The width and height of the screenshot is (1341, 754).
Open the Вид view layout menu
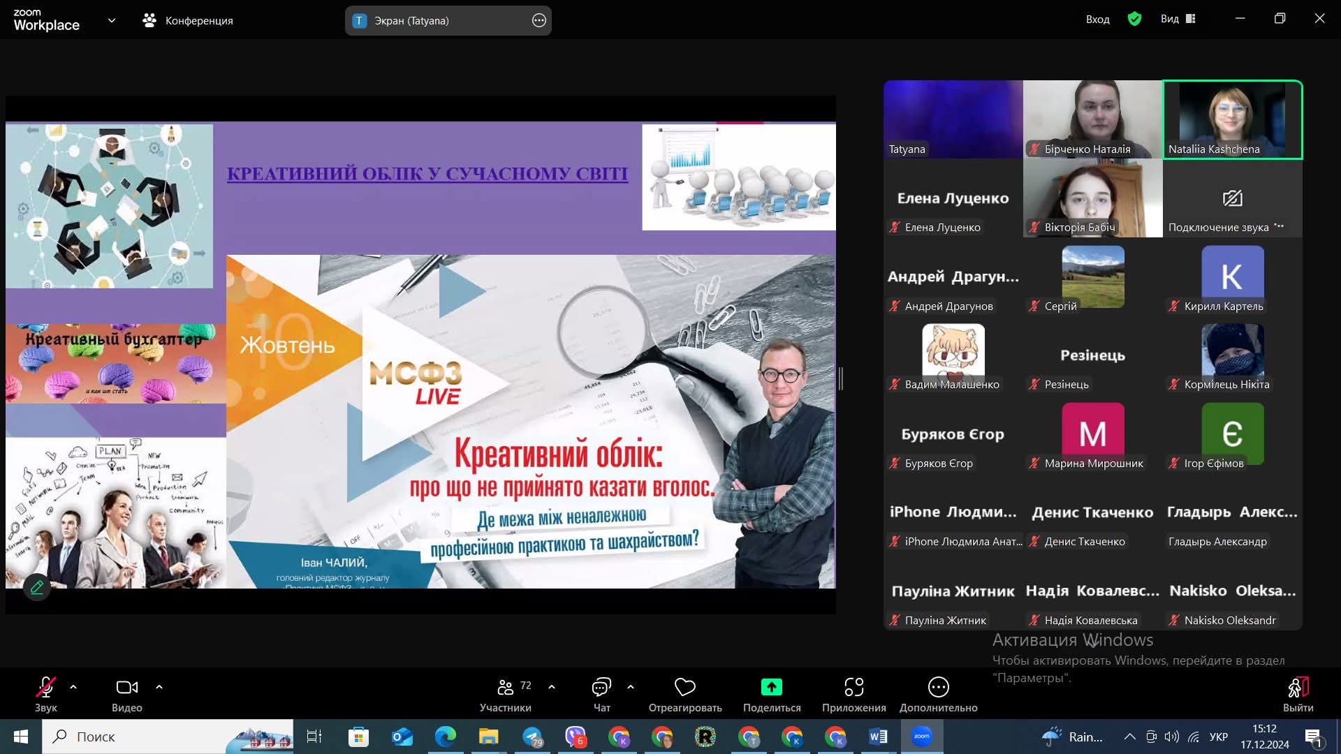point(1178,20)
